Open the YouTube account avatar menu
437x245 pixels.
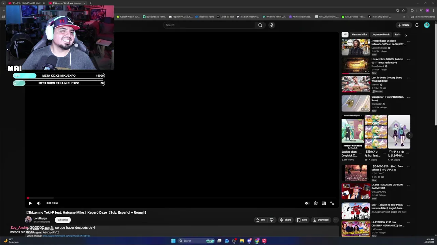click(427, 25)
